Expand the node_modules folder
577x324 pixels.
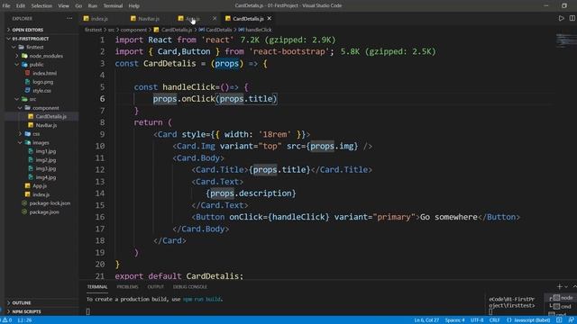(46, 56)
